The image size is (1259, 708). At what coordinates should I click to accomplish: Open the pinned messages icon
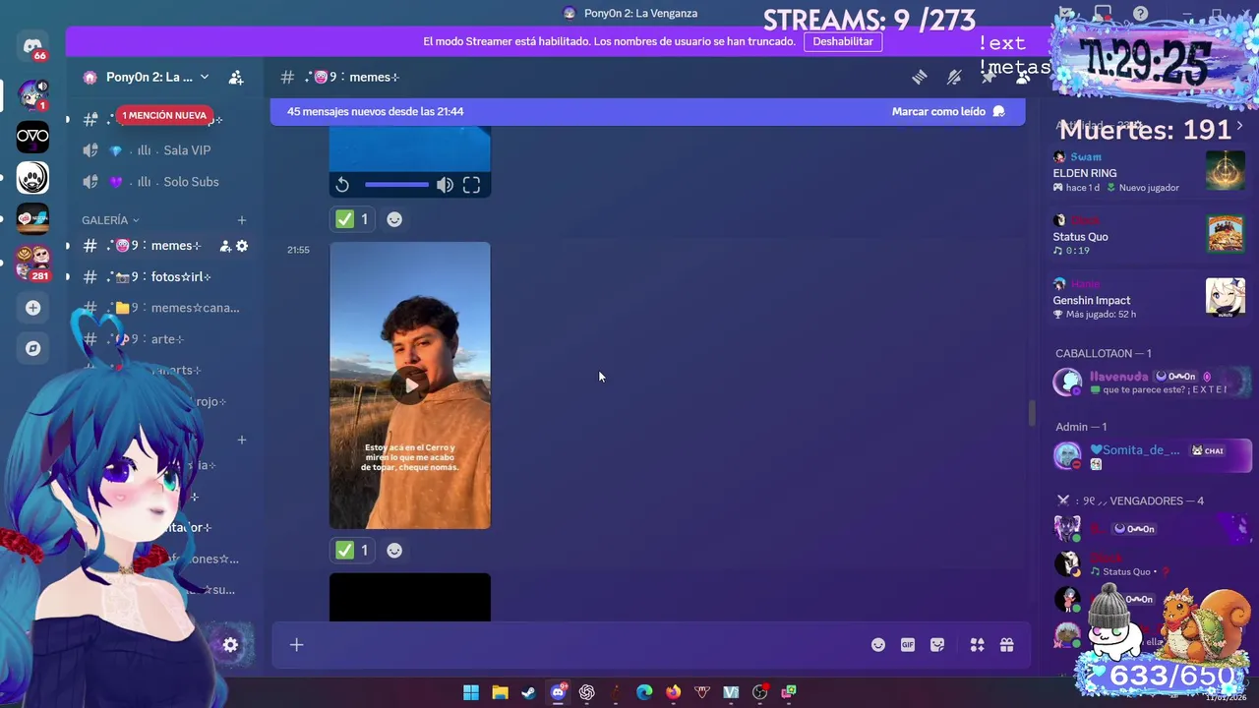tap(988, 77)
